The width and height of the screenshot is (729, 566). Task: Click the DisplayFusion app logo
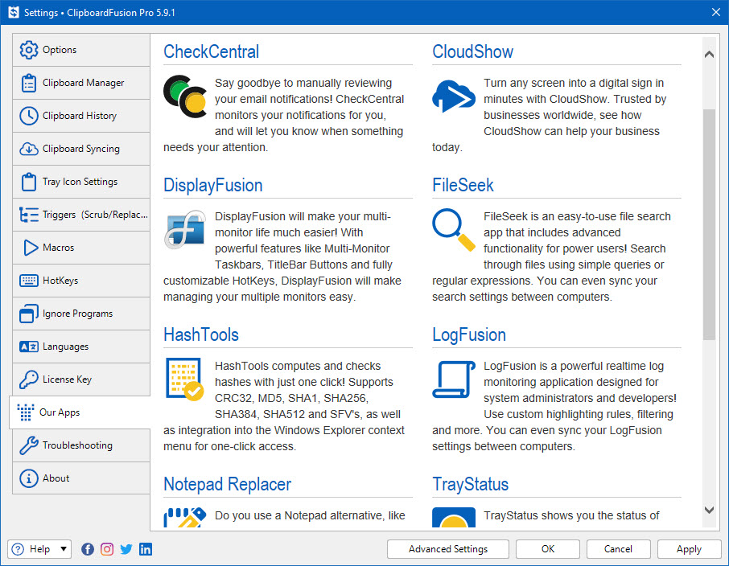185,230
